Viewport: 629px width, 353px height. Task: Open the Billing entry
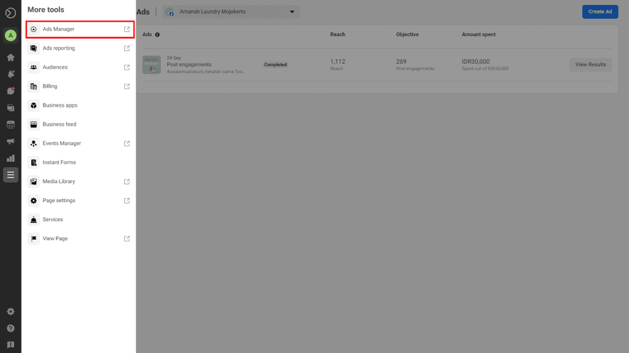pyautogui.click(x=80, y=86)
